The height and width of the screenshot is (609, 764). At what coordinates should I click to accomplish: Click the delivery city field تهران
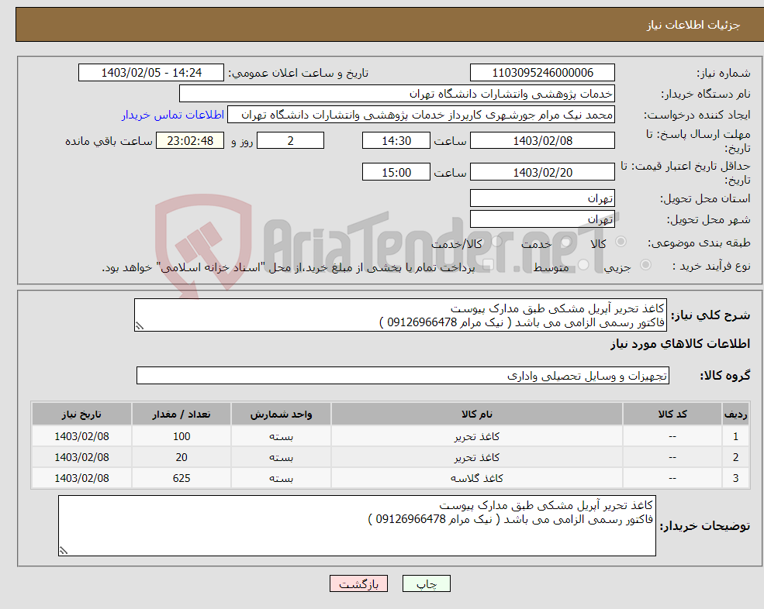(542, 219)
